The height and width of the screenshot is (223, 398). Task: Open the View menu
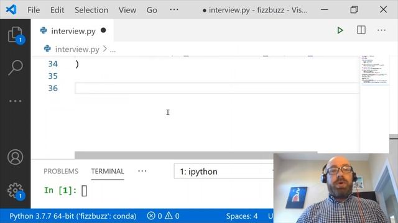pyautogui.click(x=127, y=10)
